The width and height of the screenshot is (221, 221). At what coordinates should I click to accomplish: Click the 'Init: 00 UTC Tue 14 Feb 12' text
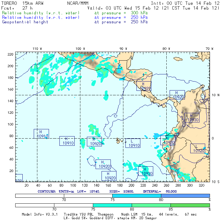click(185, 3)
